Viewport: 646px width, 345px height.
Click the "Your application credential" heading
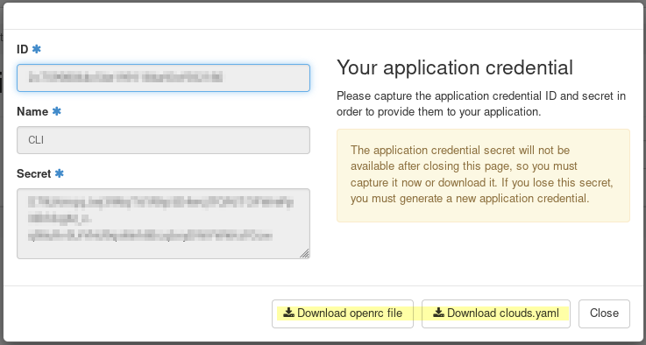click(455, 67)
